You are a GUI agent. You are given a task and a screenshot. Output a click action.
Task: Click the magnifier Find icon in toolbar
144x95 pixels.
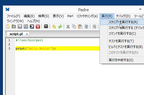point(94,27)
